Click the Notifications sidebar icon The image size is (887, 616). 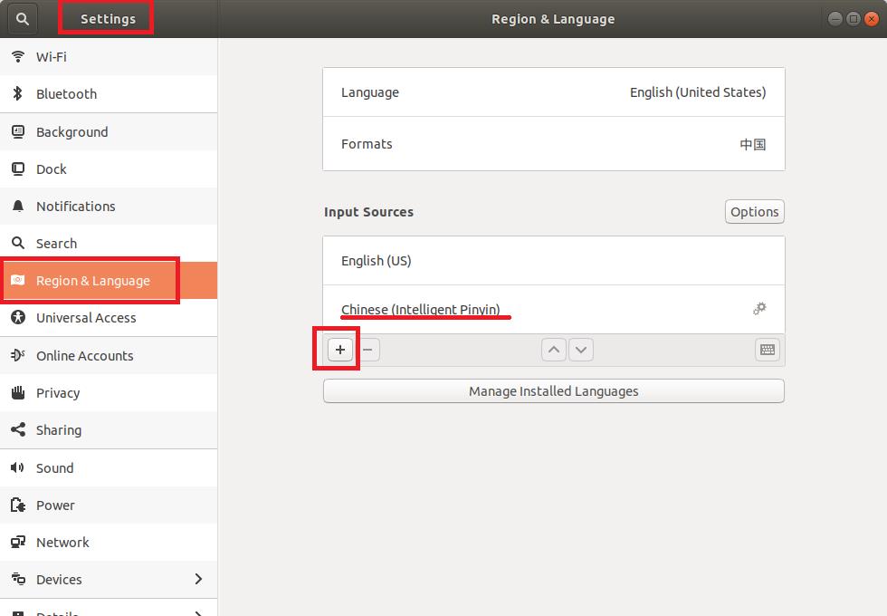18,206
